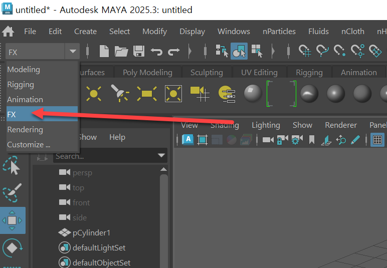Create a camera from the shelf
This screenshot has width=387, height=268.
[x=200, y=94]
